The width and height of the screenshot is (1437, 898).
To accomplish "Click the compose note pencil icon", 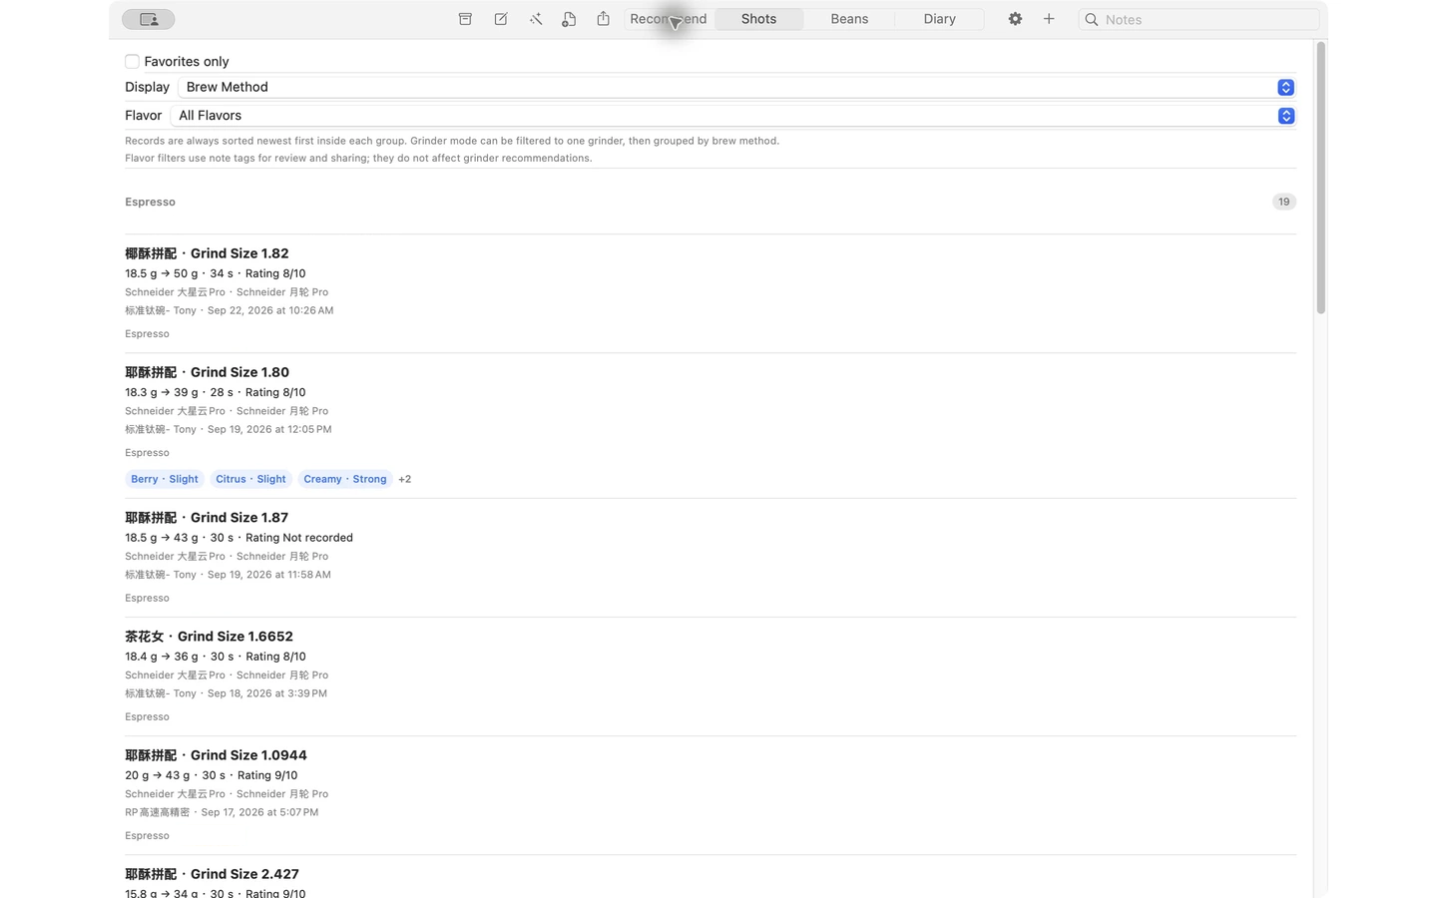I will pyautogui.click(x=501, y=19).
